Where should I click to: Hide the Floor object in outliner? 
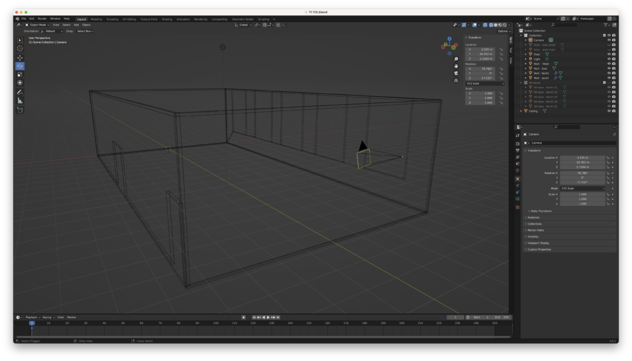(609, 54)
